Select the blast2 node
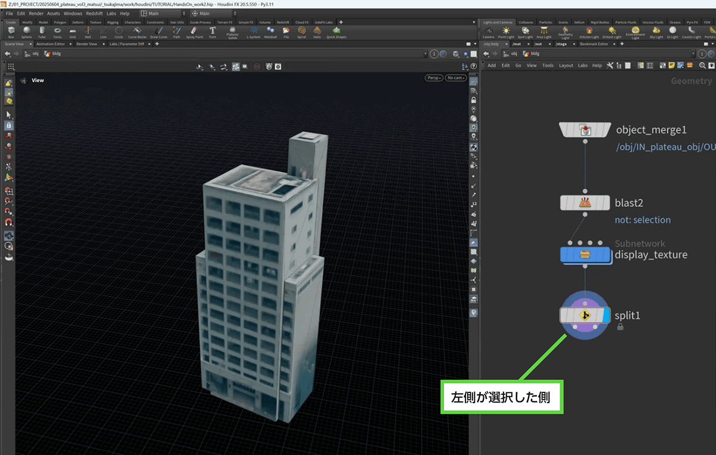The height and width of the screenshot is (455, 716). tap(584, 202)
